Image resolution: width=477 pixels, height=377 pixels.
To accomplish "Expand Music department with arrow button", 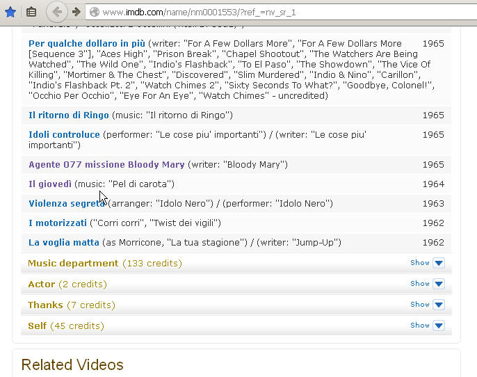I will (x=439, y=263).
